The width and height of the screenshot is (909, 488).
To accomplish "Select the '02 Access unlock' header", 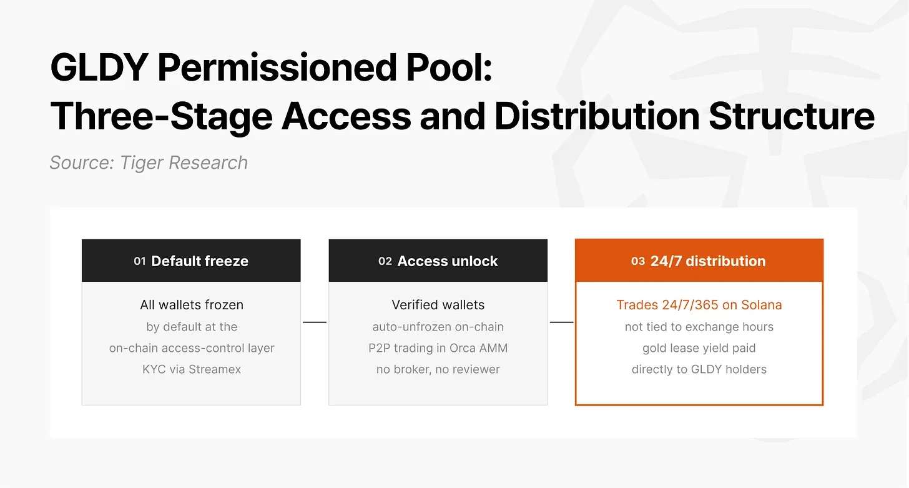I will click(x=438, y=261).
